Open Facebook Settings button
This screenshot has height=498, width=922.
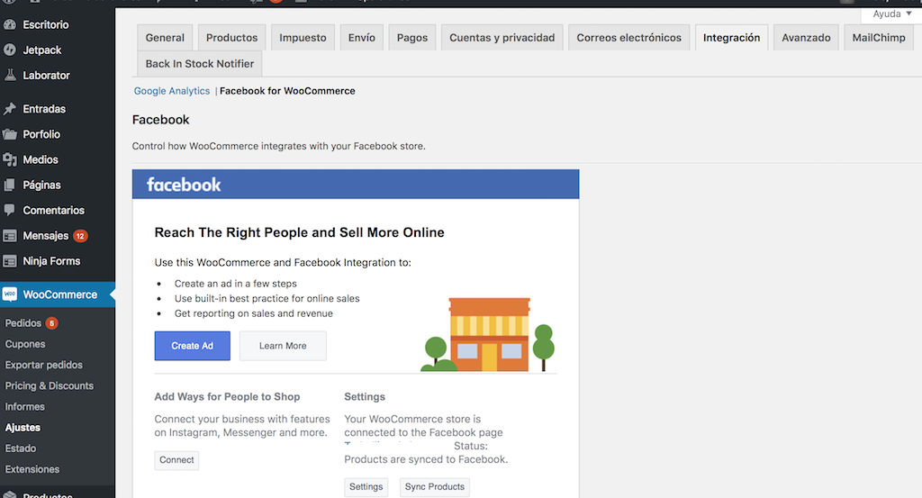366,487
